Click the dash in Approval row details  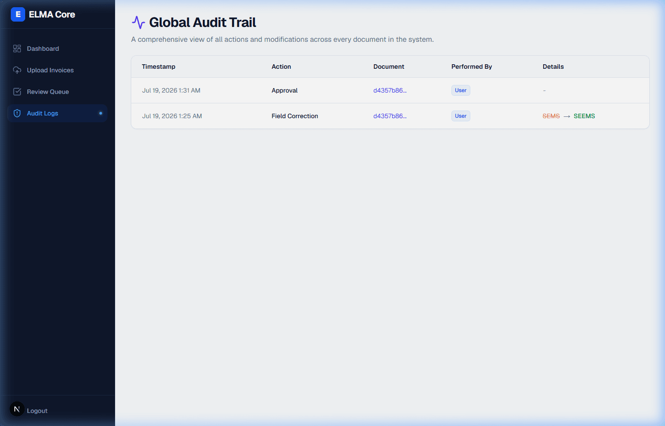(x=544, y=90)
